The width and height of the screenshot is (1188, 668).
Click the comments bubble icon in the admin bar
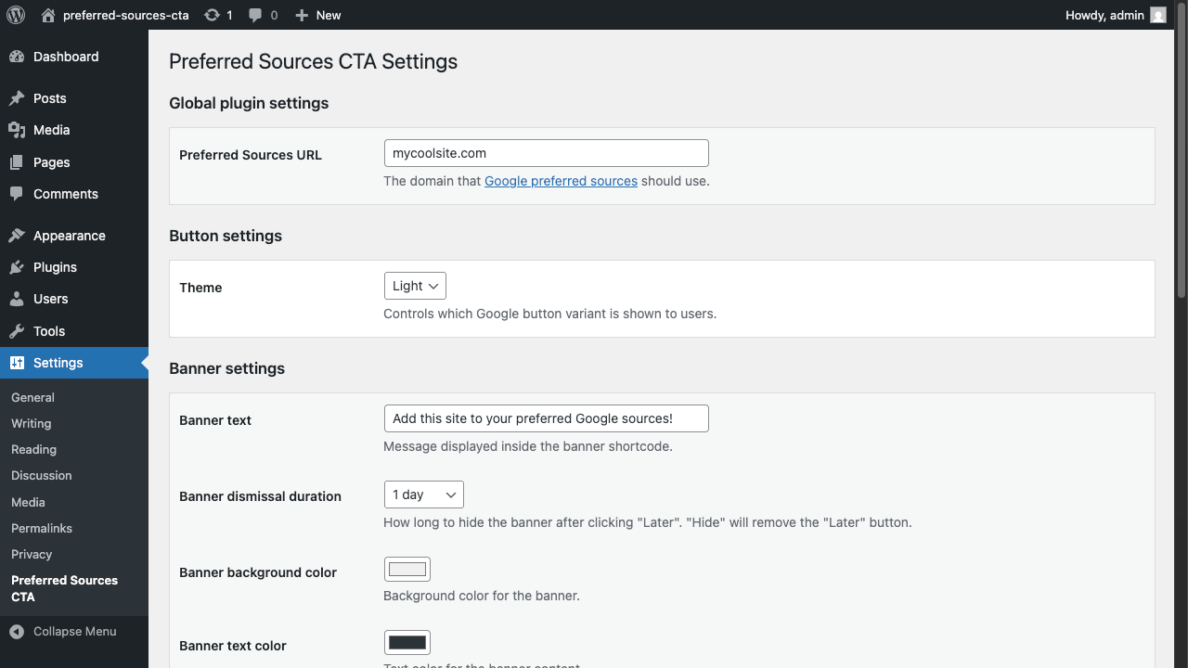(255, 15)
